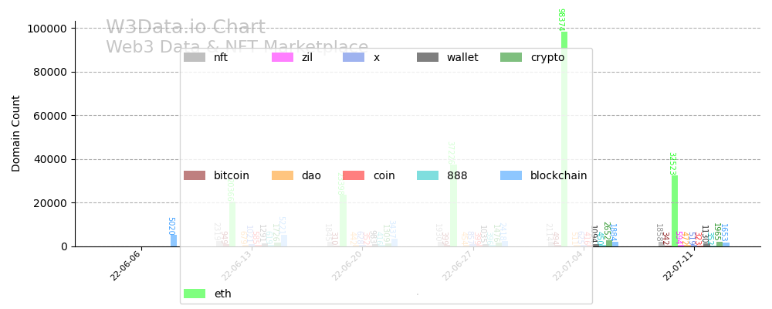772x309 pixels.
Task: Click the 22-07-11 x-axis date label
Action: pyautogui.click(x=678, y=266)
